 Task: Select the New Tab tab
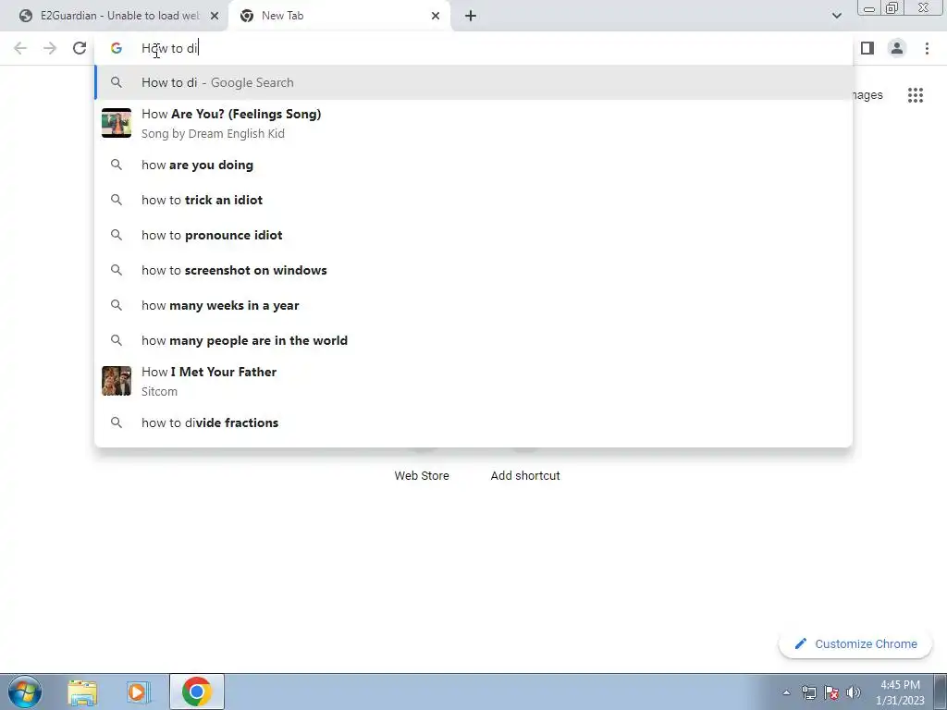pos(339,16)
